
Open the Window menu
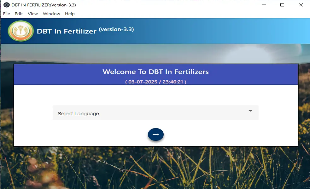click(x=51, y=14)
